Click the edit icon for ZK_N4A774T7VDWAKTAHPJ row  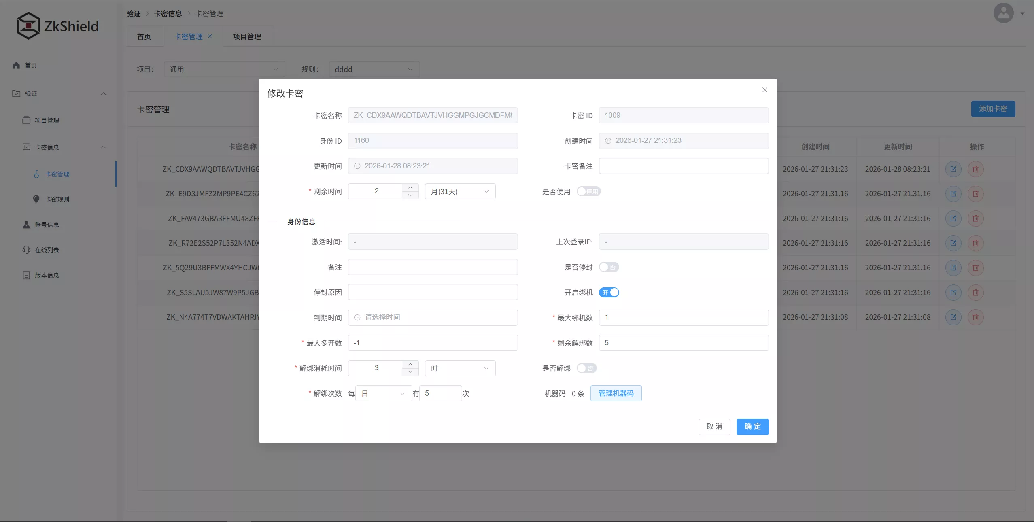954,317
